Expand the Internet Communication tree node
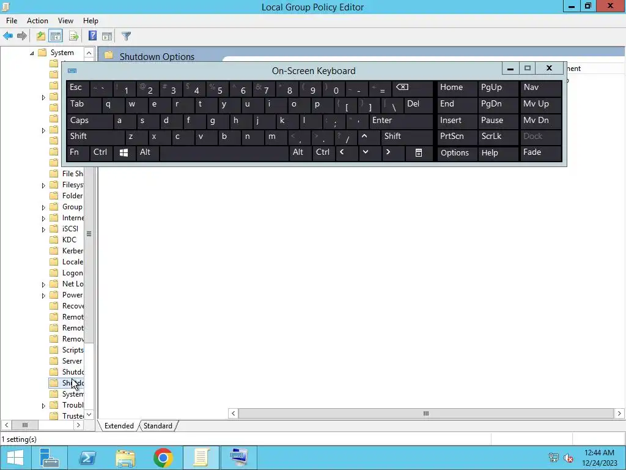 coord(43,218)
